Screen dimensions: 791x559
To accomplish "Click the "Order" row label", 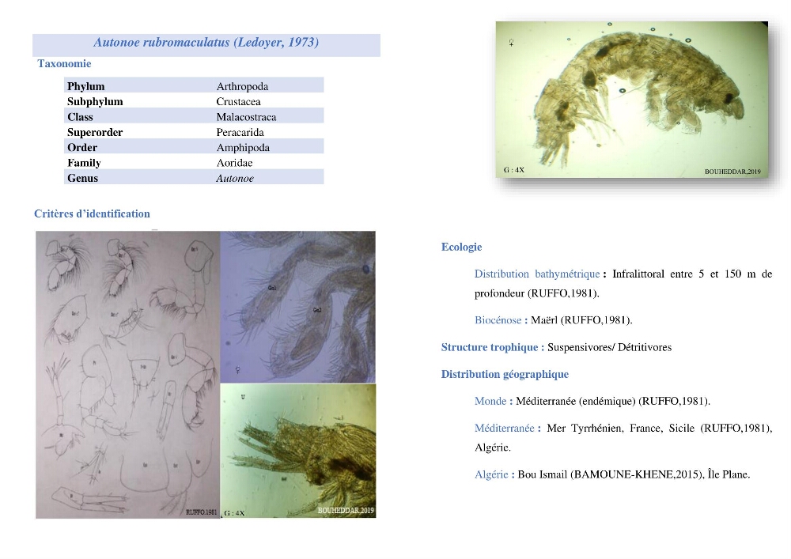I will point(81,148).
